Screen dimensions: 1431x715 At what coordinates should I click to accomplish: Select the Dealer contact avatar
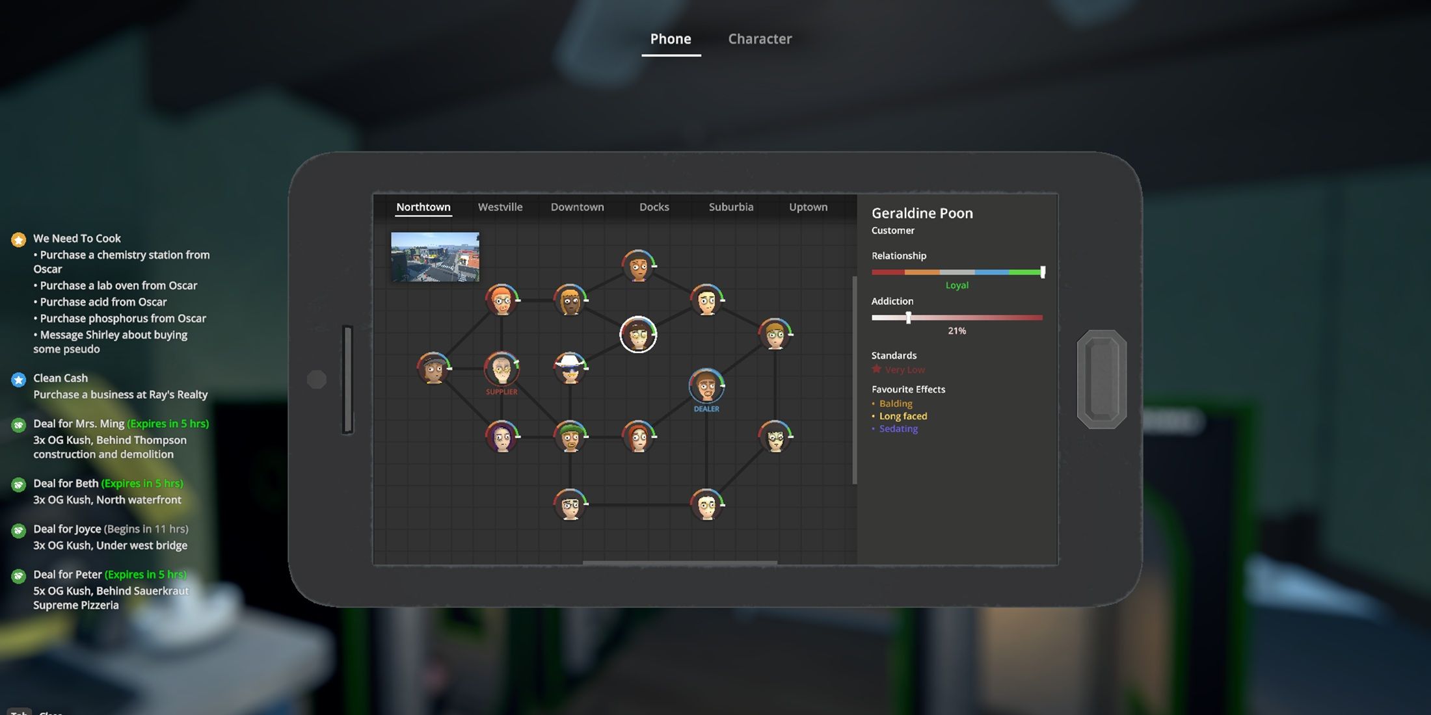click(x=706, y=386)
